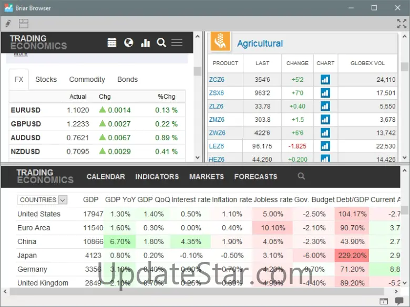This screenshot has width=410, height=307.
Task: Click the Interest rate column header
Action: click(x=191, y=200)
